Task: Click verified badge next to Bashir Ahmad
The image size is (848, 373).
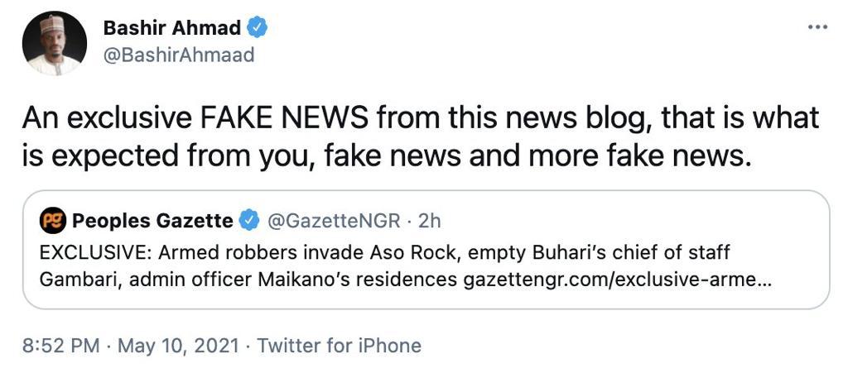Action: (258, 27)
